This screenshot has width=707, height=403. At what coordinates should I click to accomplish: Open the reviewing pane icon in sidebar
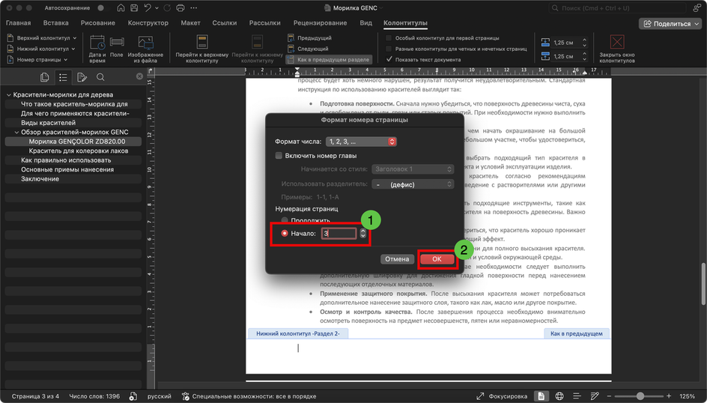[x=82, y=78]
